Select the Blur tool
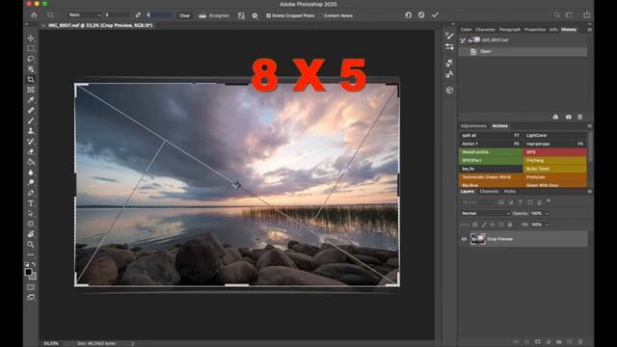The height and width of the screenshot is (347, 617). [31, 173]
